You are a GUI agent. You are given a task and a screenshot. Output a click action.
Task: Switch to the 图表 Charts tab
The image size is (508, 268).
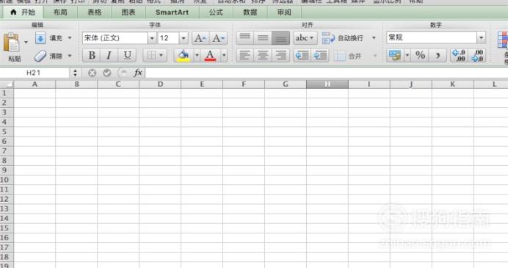click(128, 12)
